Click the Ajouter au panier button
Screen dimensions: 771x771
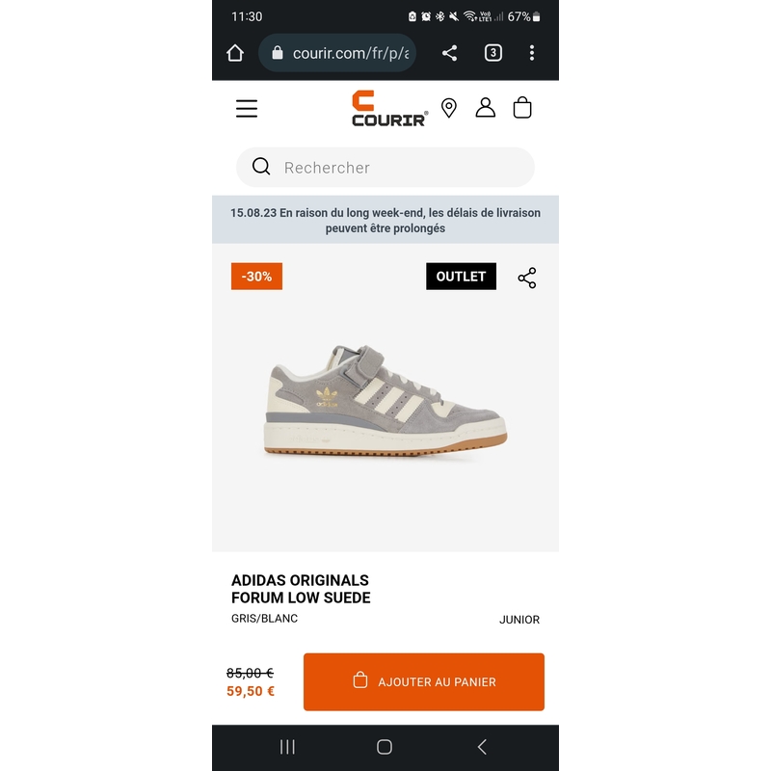423,681
